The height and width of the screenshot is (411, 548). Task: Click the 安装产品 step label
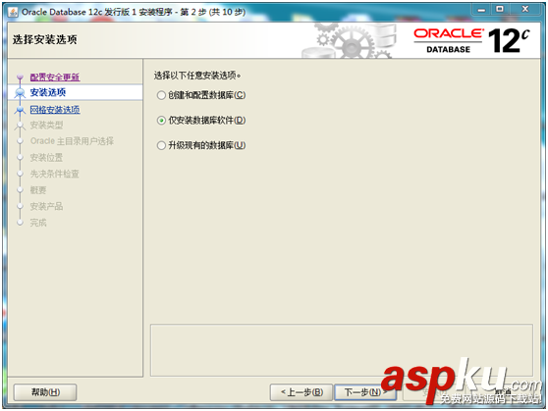[46, 206]
